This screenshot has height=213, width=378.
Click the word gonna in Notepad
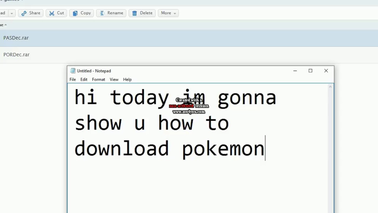click(247, 98)
